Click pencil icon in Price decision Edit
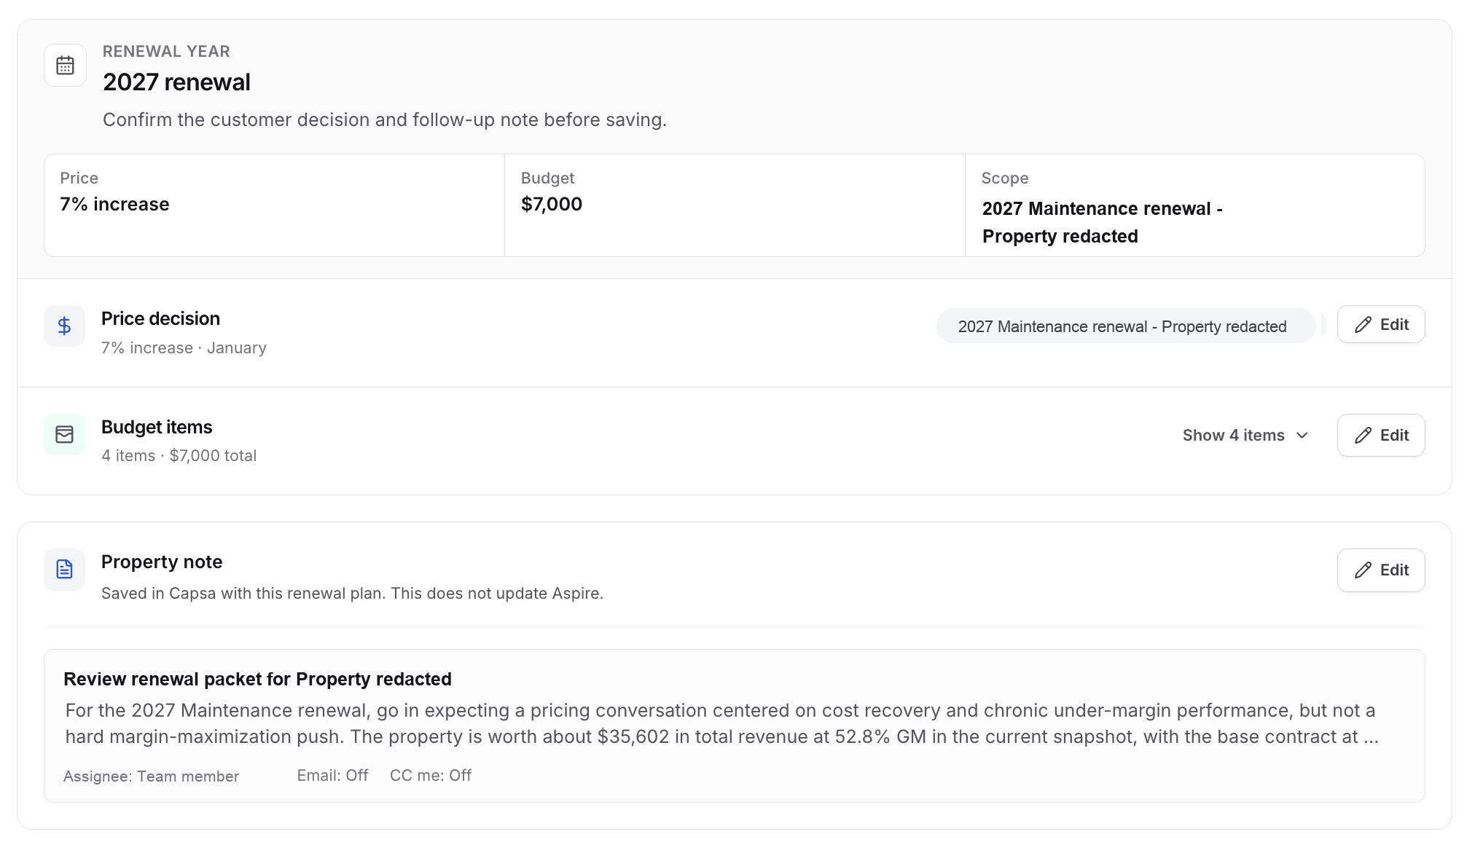 (1363, 325)
